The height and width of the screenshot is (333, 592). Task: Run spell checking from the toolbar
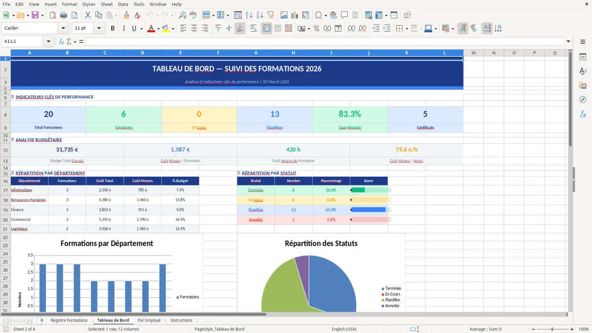(x=193, y=15)
